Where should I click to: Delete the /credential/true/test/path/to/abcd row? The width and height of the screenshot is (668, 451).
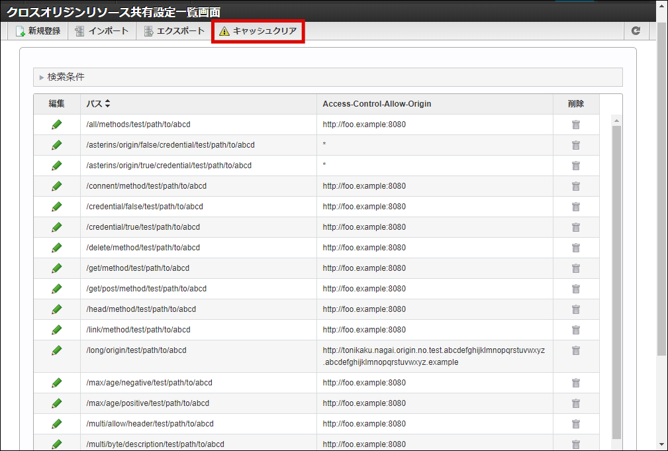pos(576,227)
